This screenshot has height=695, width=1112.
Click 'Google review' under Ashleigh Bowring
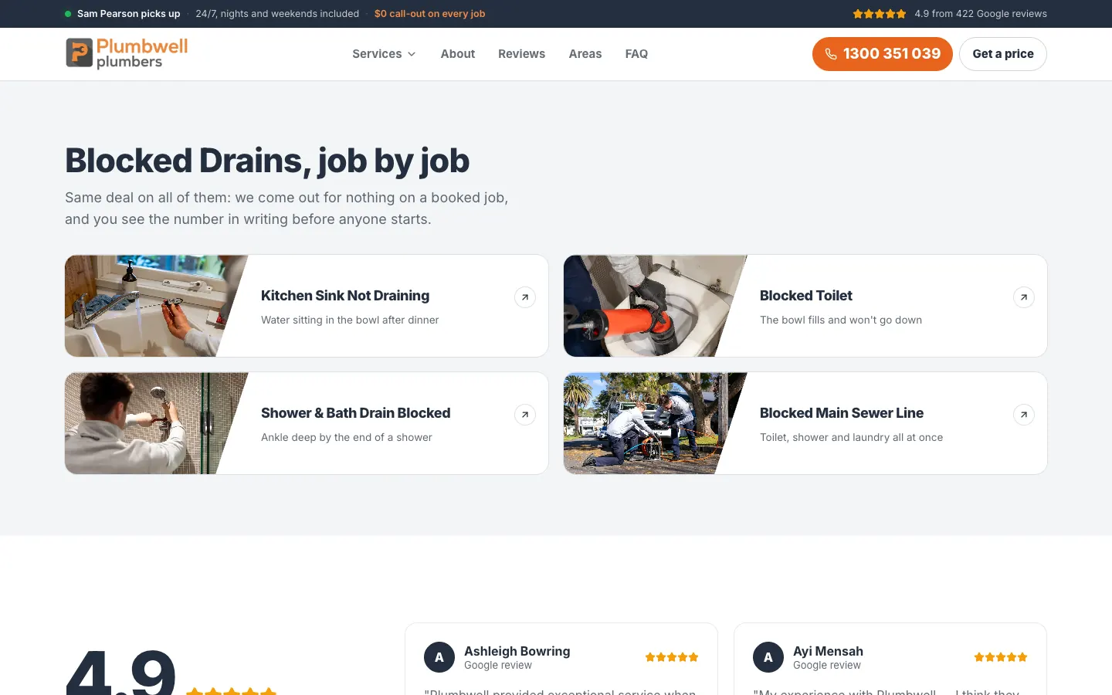click(x=498, y=666)
